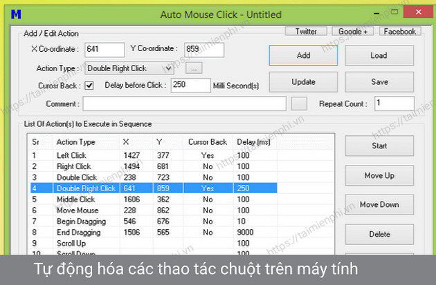Select the Move Mouse row

click(x=154, y=210)
